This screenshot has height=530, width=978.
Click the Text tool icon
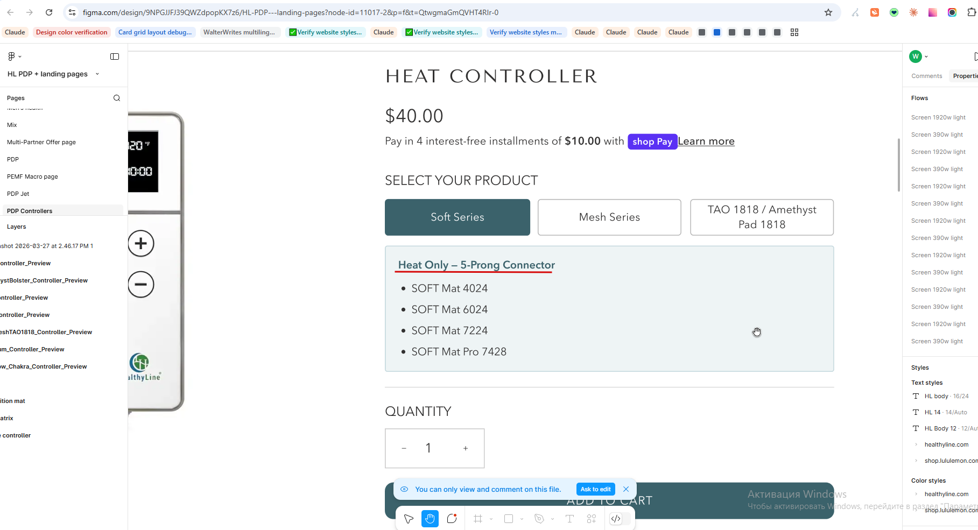(569, 519)
